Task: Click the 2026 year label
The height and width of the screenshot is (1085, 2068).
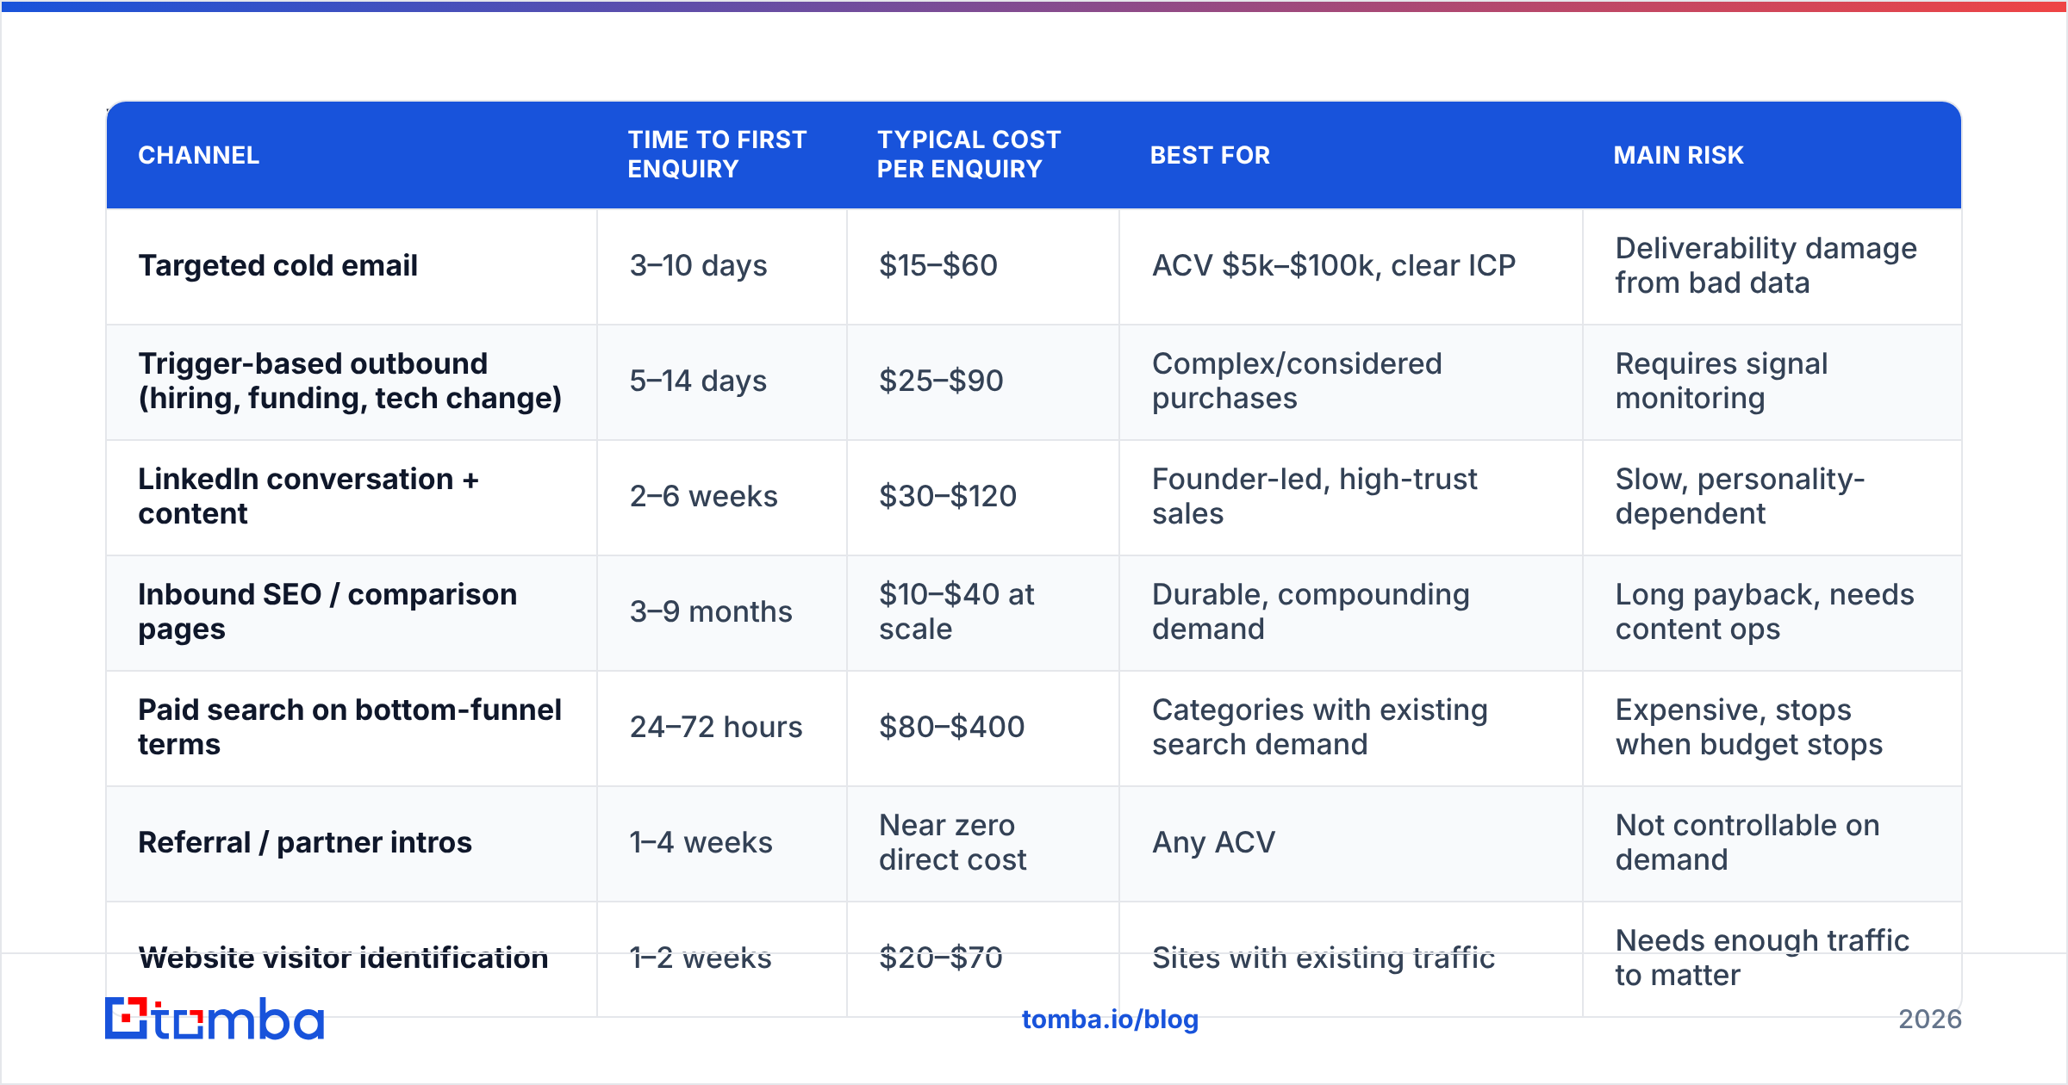Action: point(1930,1020)
